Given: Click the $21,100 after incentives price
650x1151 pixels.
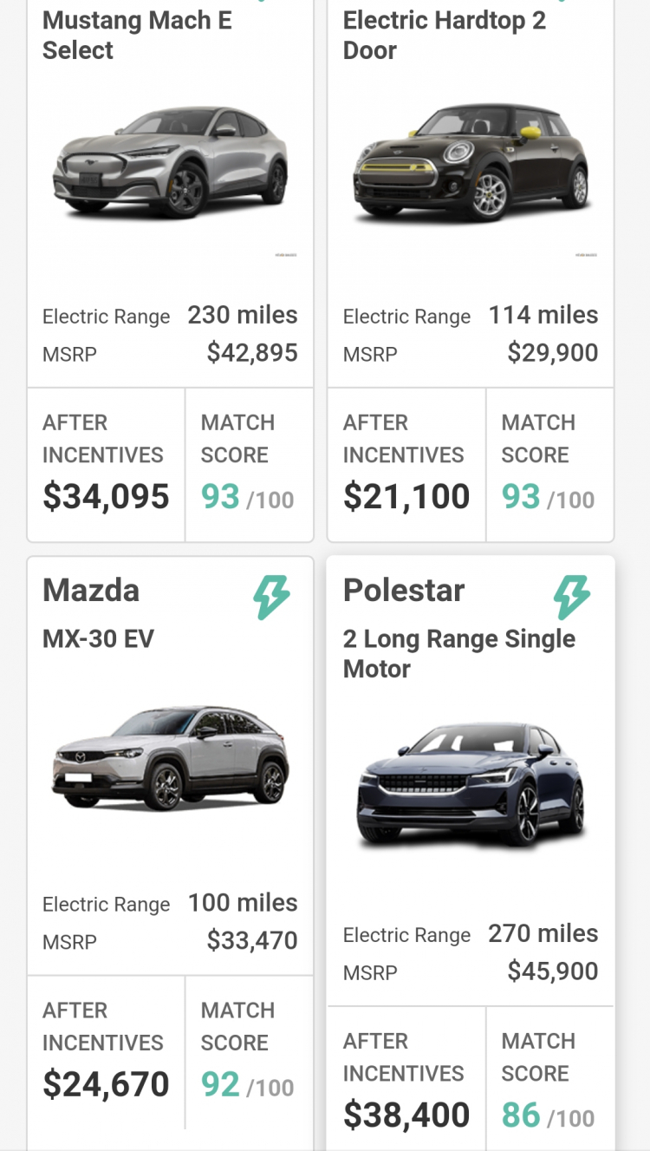Looking at the screenshot, I should pyautogui.click(x=406, y=497).
